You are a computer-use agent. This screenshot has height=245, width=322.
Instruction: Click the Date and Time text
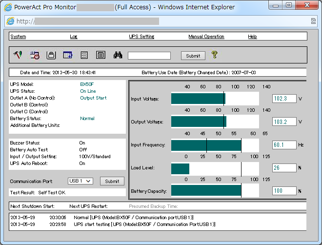coord(58,73)
